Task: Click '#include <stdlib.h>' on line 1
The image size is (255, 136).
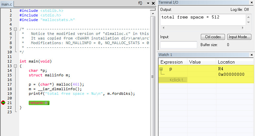Action: tap(41, 11)
